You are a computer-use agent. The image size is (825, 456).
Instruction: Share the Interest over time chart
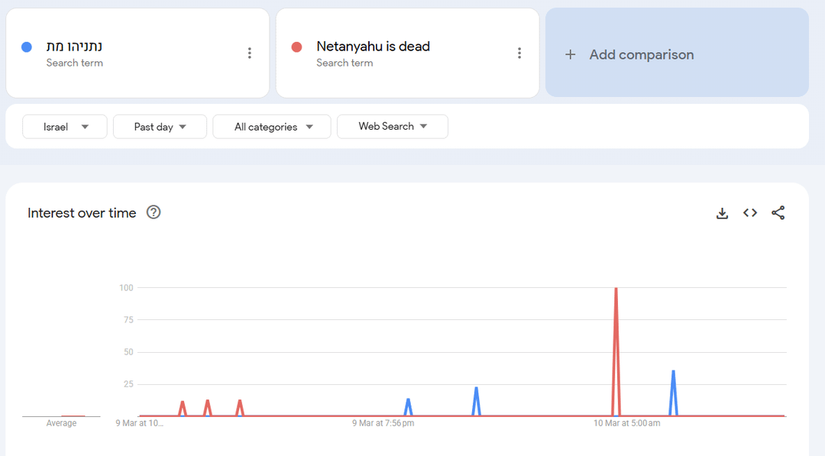point(778,213)
